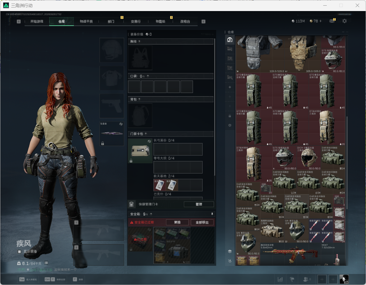Viewport: 366px width, 285px height.
Task: Open the 特勤处 tab
Action: [x=161, y=21]
